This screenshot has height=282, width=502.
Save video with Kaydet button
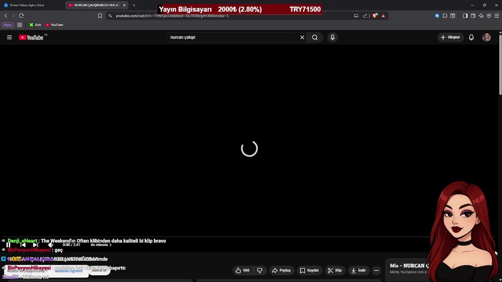309,270
